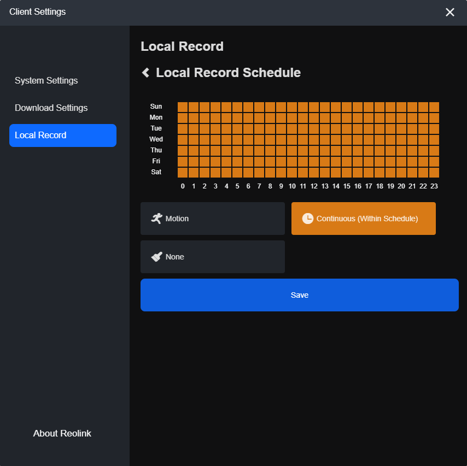467x466 pixels.
Task: Save the local record schedule
Action: pyautogui.click(x=299, y=295)
